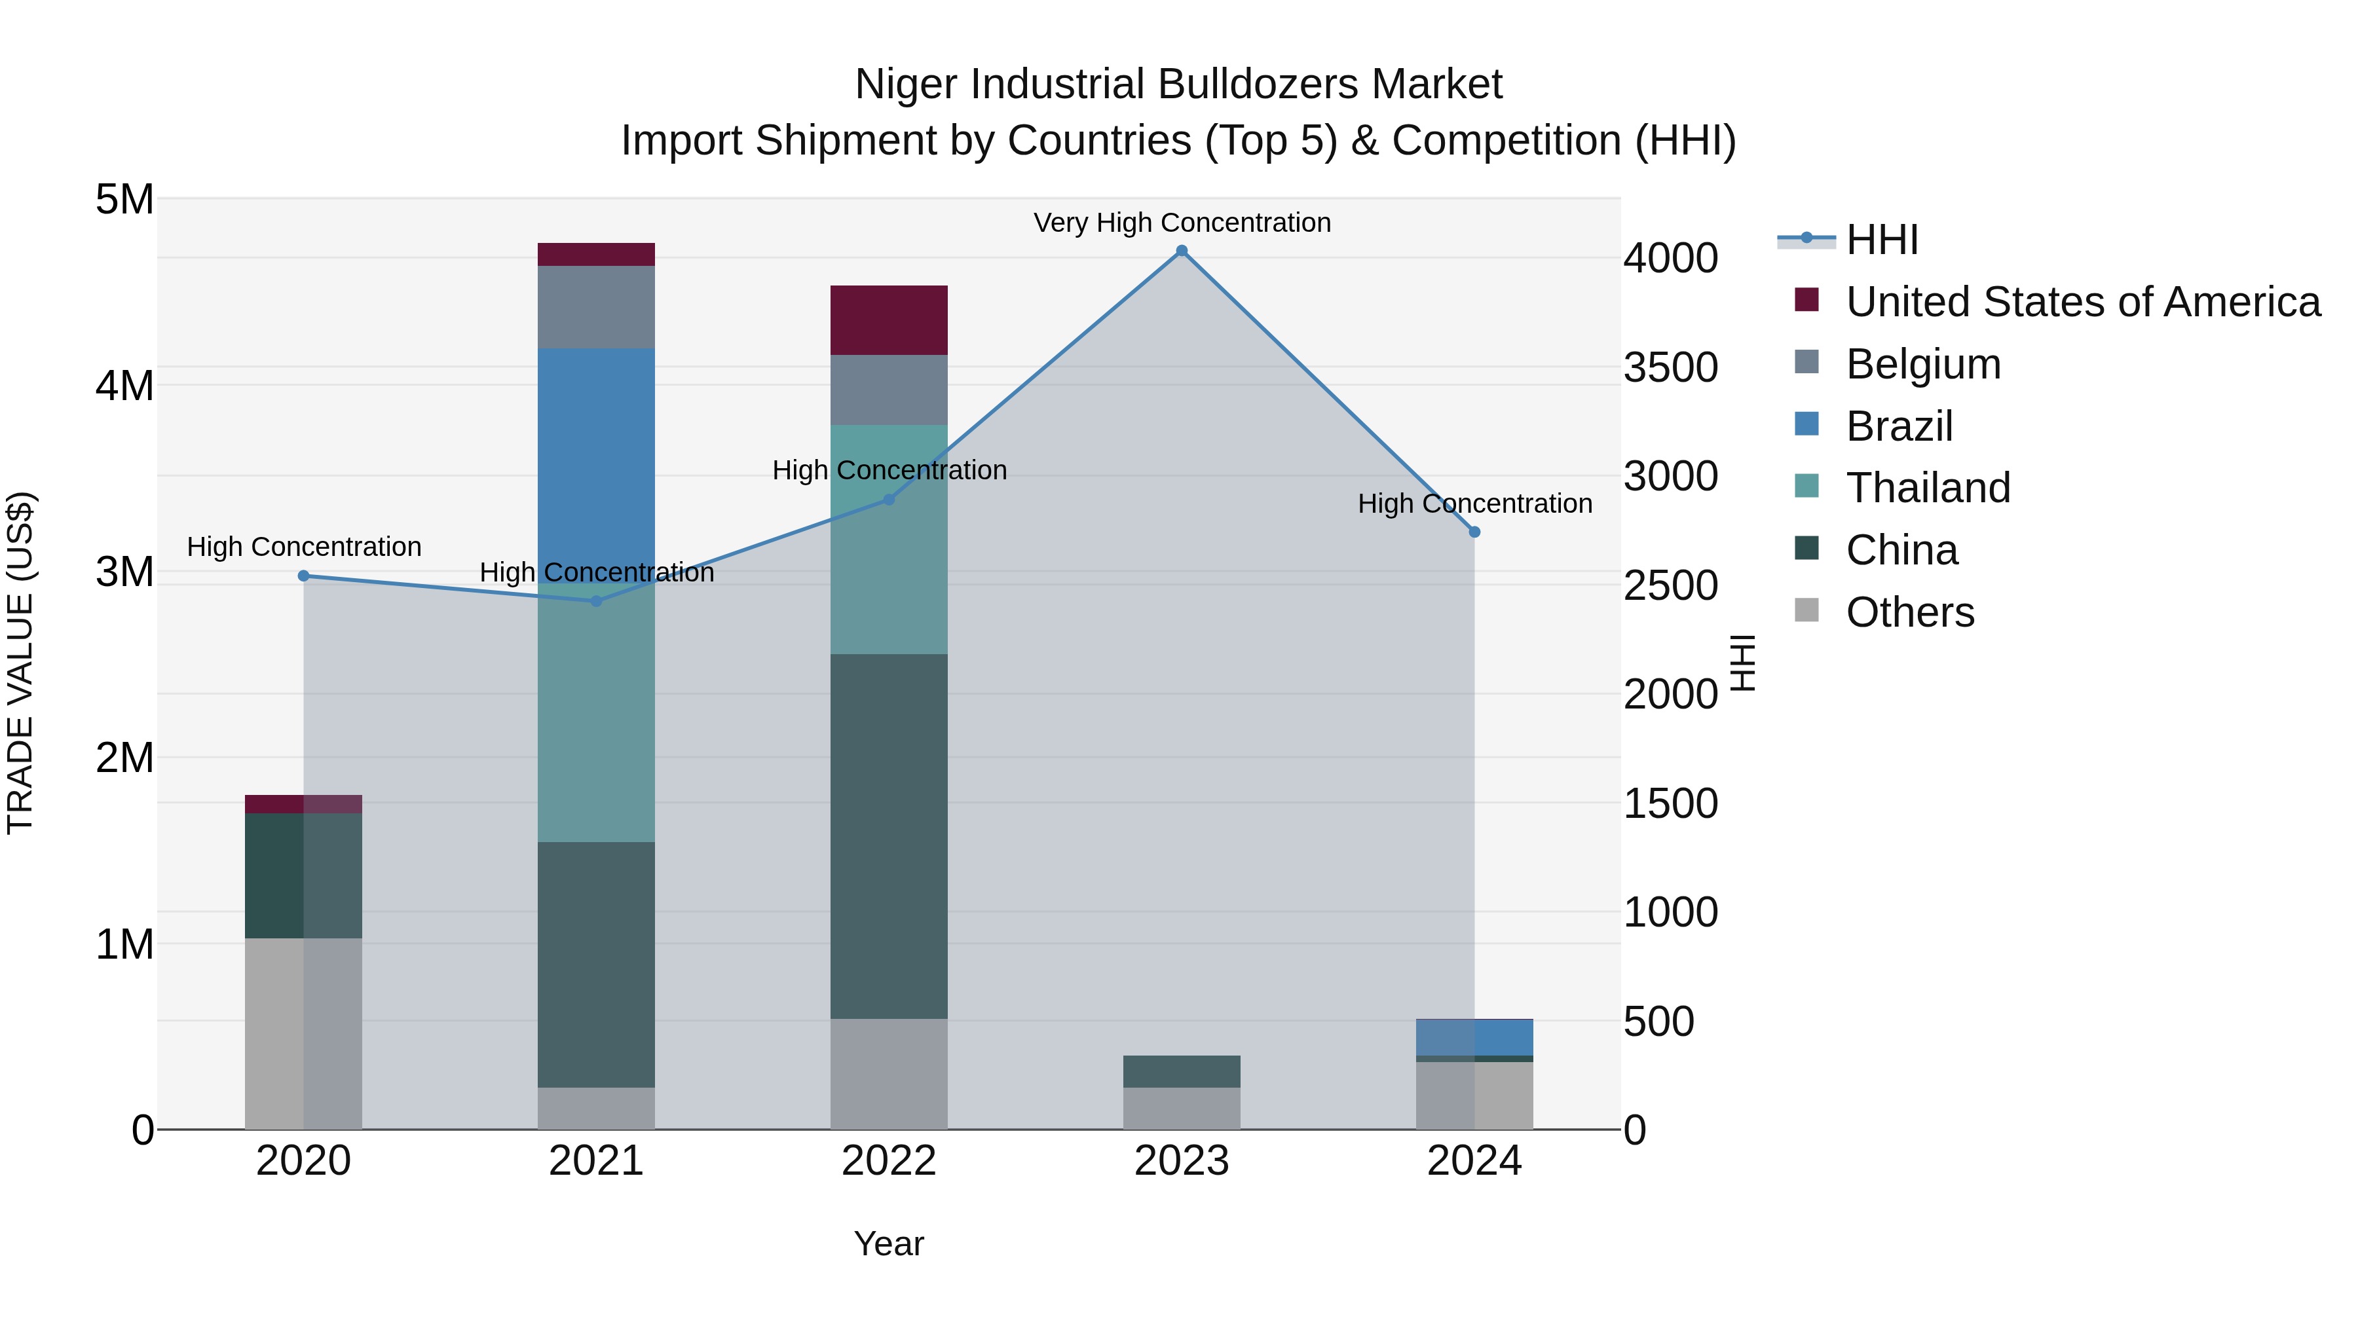Click the teal Thailand legend swatch

[x=1807, y=485]
